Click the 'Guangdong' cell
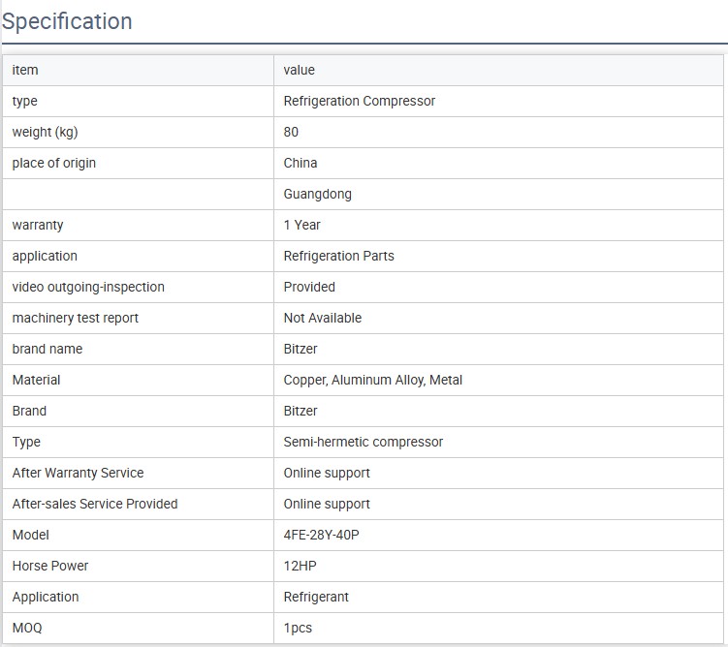This screenshot has width=728, height=647. (317, 194)
